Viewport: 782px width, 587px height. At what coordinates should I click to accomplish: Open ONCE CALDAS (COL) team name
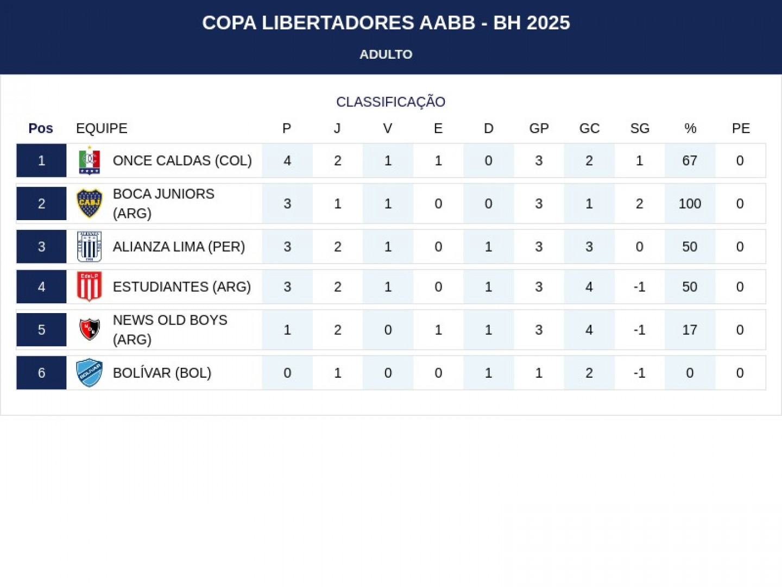click(182, 160)
